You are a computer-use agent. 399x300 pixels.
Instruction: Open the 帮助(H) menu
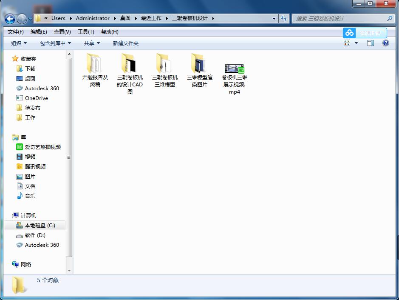110,32
